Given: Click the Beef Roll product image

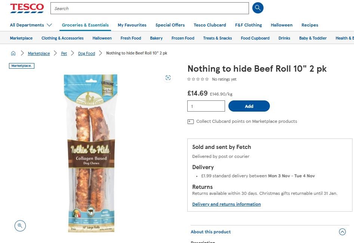Looking at the screenshot, I should point(91,153).
